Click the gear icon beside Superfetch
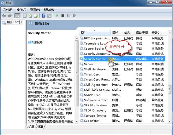 [81, 121]
